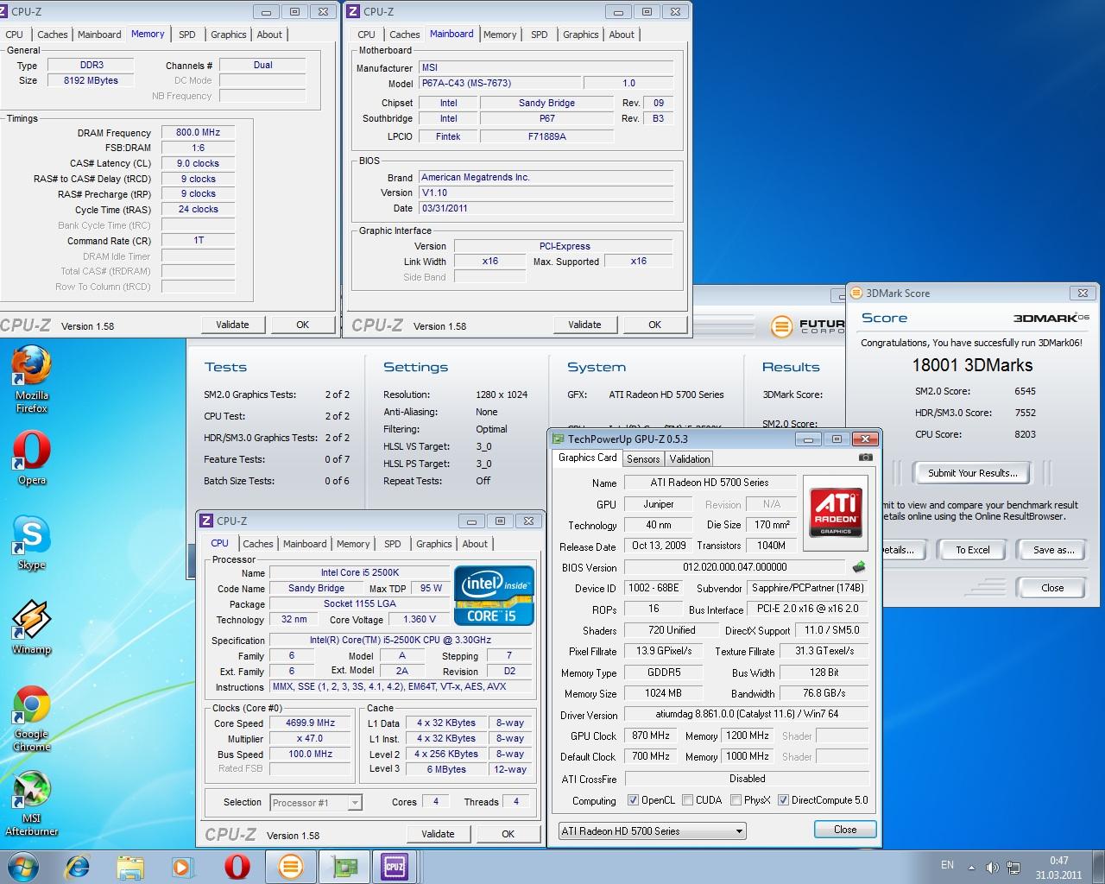The image size is (1105, 884).
Task: Open Windows Explorer folder in taskbar
Action: coord(130,867)
